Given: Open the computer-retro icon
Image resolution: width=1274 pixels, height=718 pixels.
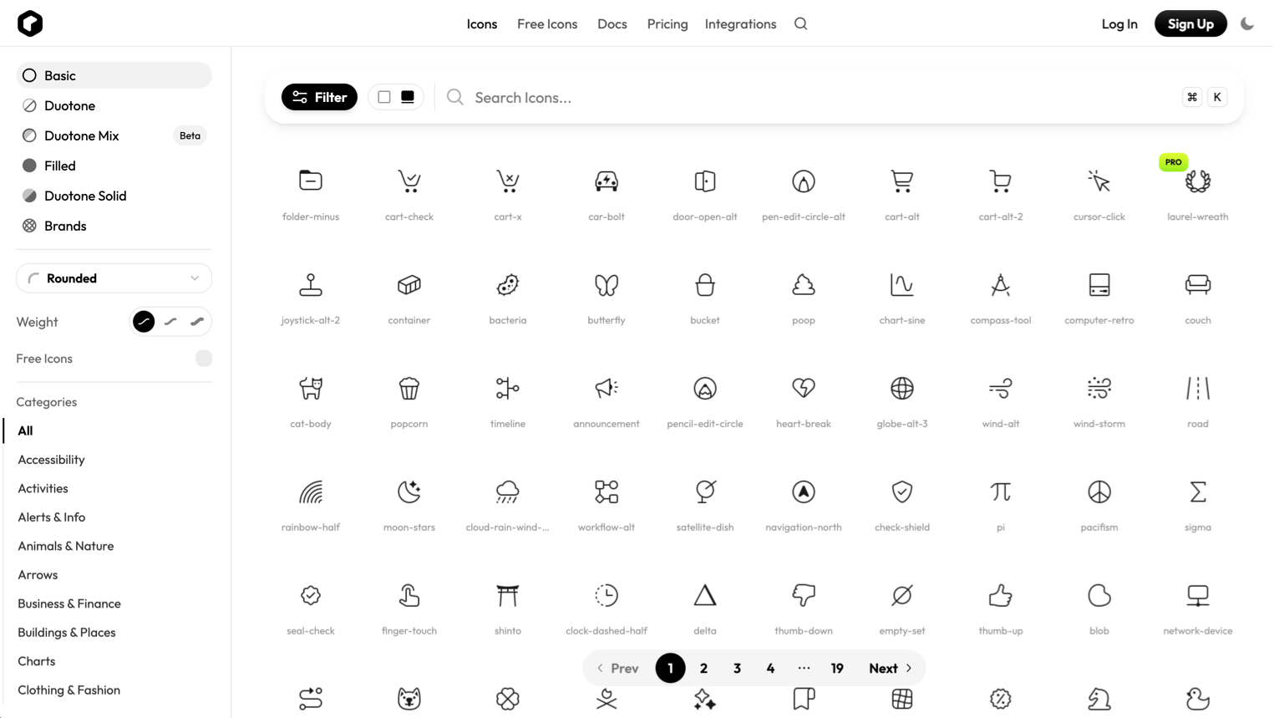Looking at the screenshot, I should (1099, 285).
